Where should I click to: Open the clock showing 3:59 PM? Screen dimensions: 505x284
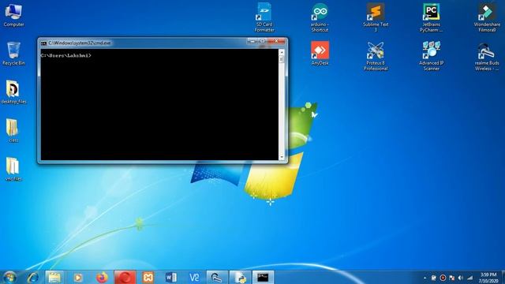(488, 278)
